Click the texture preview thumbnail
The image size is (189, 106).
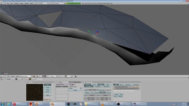(x=35, y=92)
